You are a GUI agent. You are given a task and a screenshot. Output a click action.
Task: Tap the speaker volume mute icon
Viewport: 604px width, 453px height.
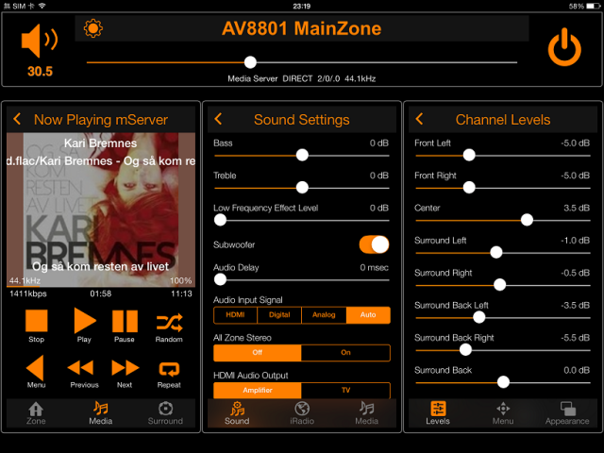coord(40,40)
